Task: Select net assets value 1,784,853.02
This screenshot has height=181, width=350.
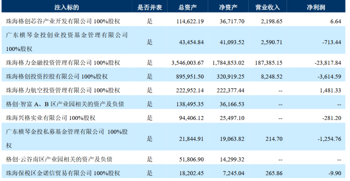Action: (228, 63)
